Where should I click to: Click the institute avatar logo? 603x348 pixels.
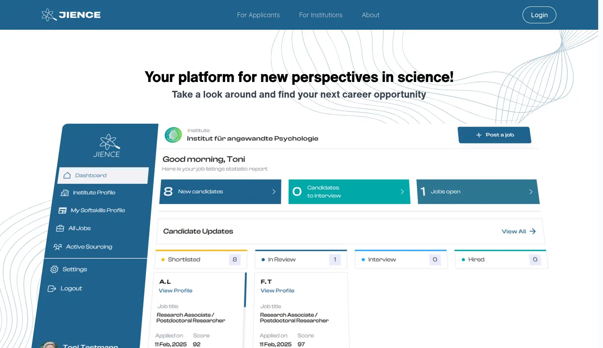click(x=173, y=135)
